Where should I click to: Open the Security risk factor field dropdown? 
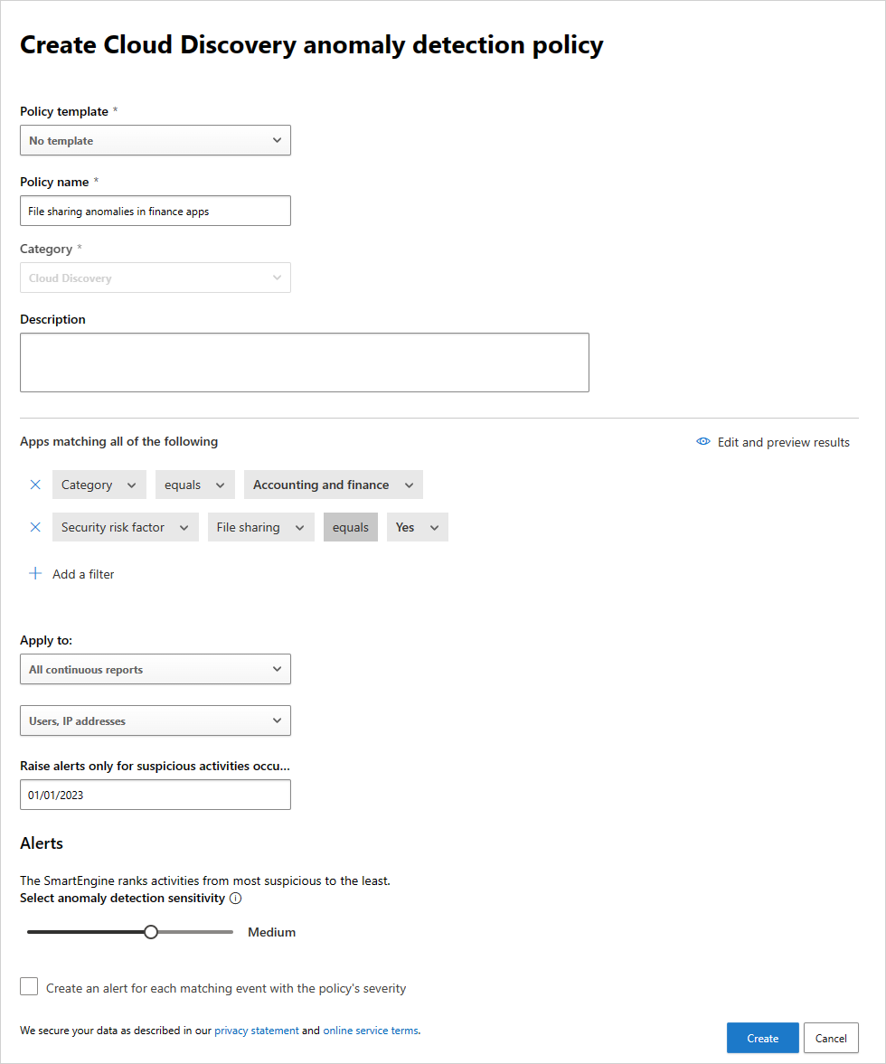point(125,527)
